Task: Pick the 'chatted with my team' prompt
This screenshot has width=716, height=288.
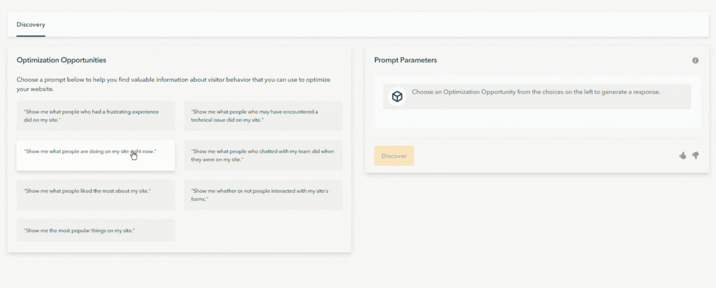Action: [263, 155]
